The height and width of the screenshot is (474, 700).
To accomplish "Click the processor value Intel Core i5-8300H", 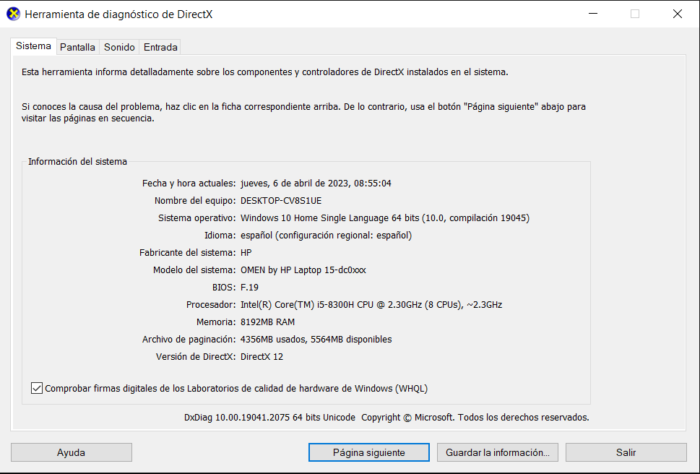I will click(371, 305).
